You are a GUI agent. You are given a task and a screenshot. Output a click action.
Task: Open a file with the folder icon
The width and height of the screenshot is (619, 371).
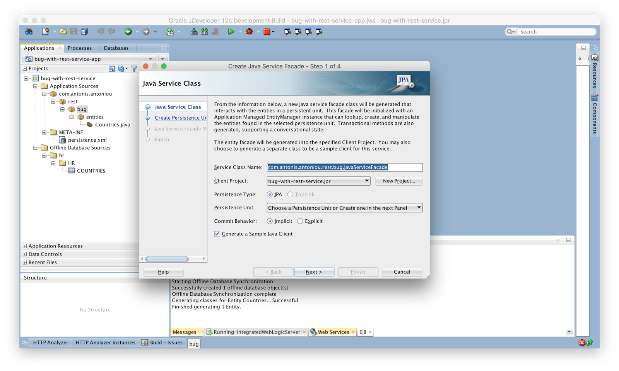pyautogui.click(x=63, y=32)
